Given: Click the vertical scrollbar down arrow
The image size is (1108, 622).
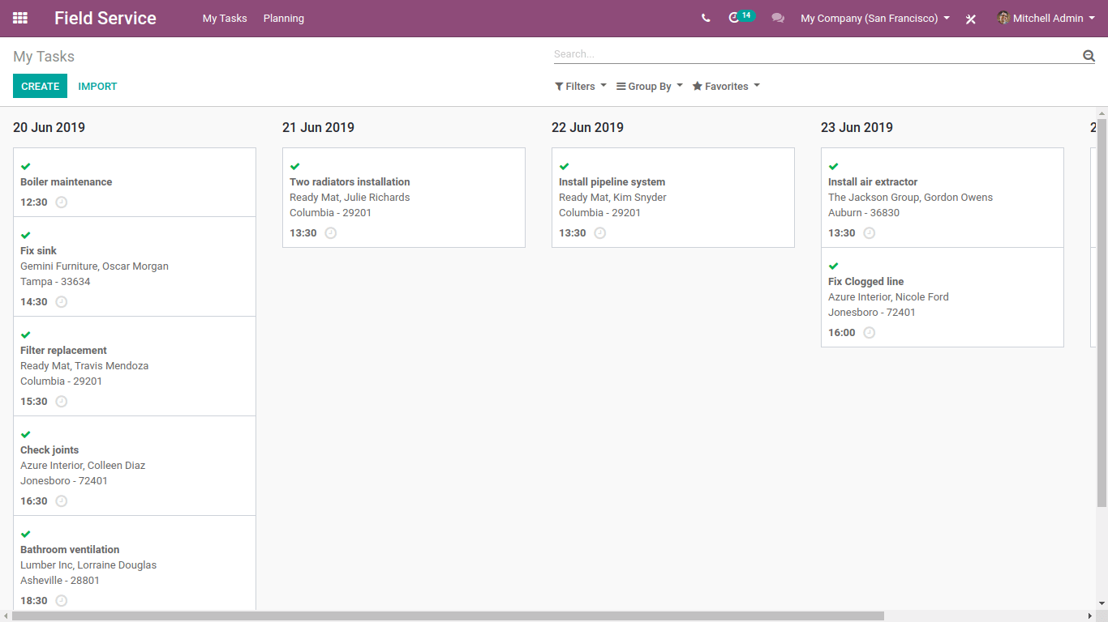Looking at the screenshot, I should (1102, 603).
